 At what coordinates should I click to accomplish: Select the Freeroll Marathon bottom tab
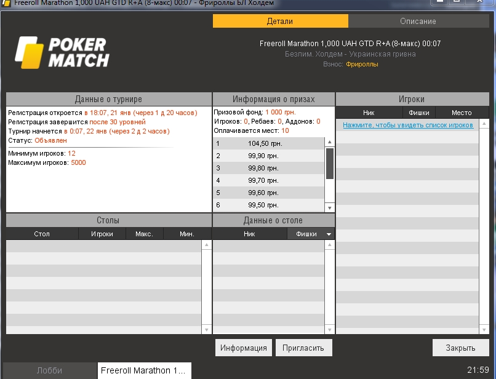(x=144, y=370)
